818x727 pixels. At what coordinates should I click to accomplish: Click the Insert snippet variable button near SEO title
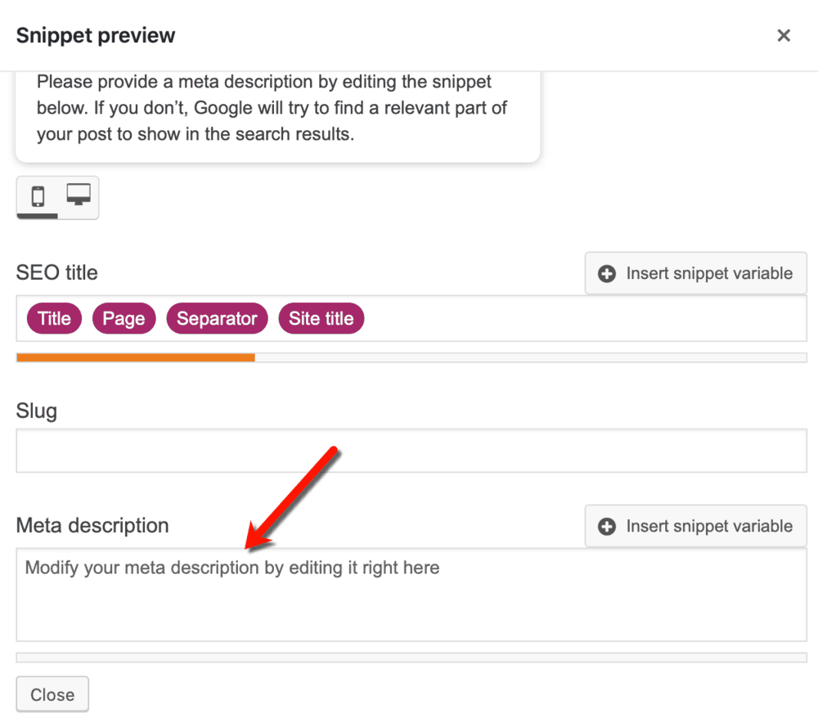pos(695,273)
